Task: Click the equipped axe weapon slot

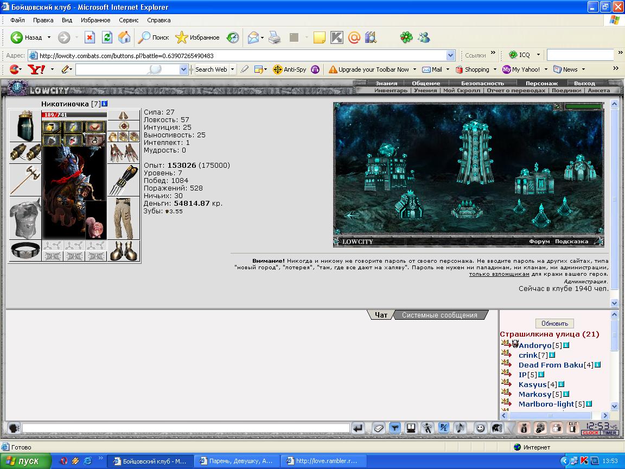Action: 25,180
